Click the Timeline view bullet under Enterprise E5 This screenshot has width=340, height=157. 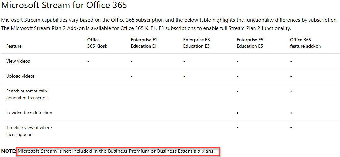(238, 128)
